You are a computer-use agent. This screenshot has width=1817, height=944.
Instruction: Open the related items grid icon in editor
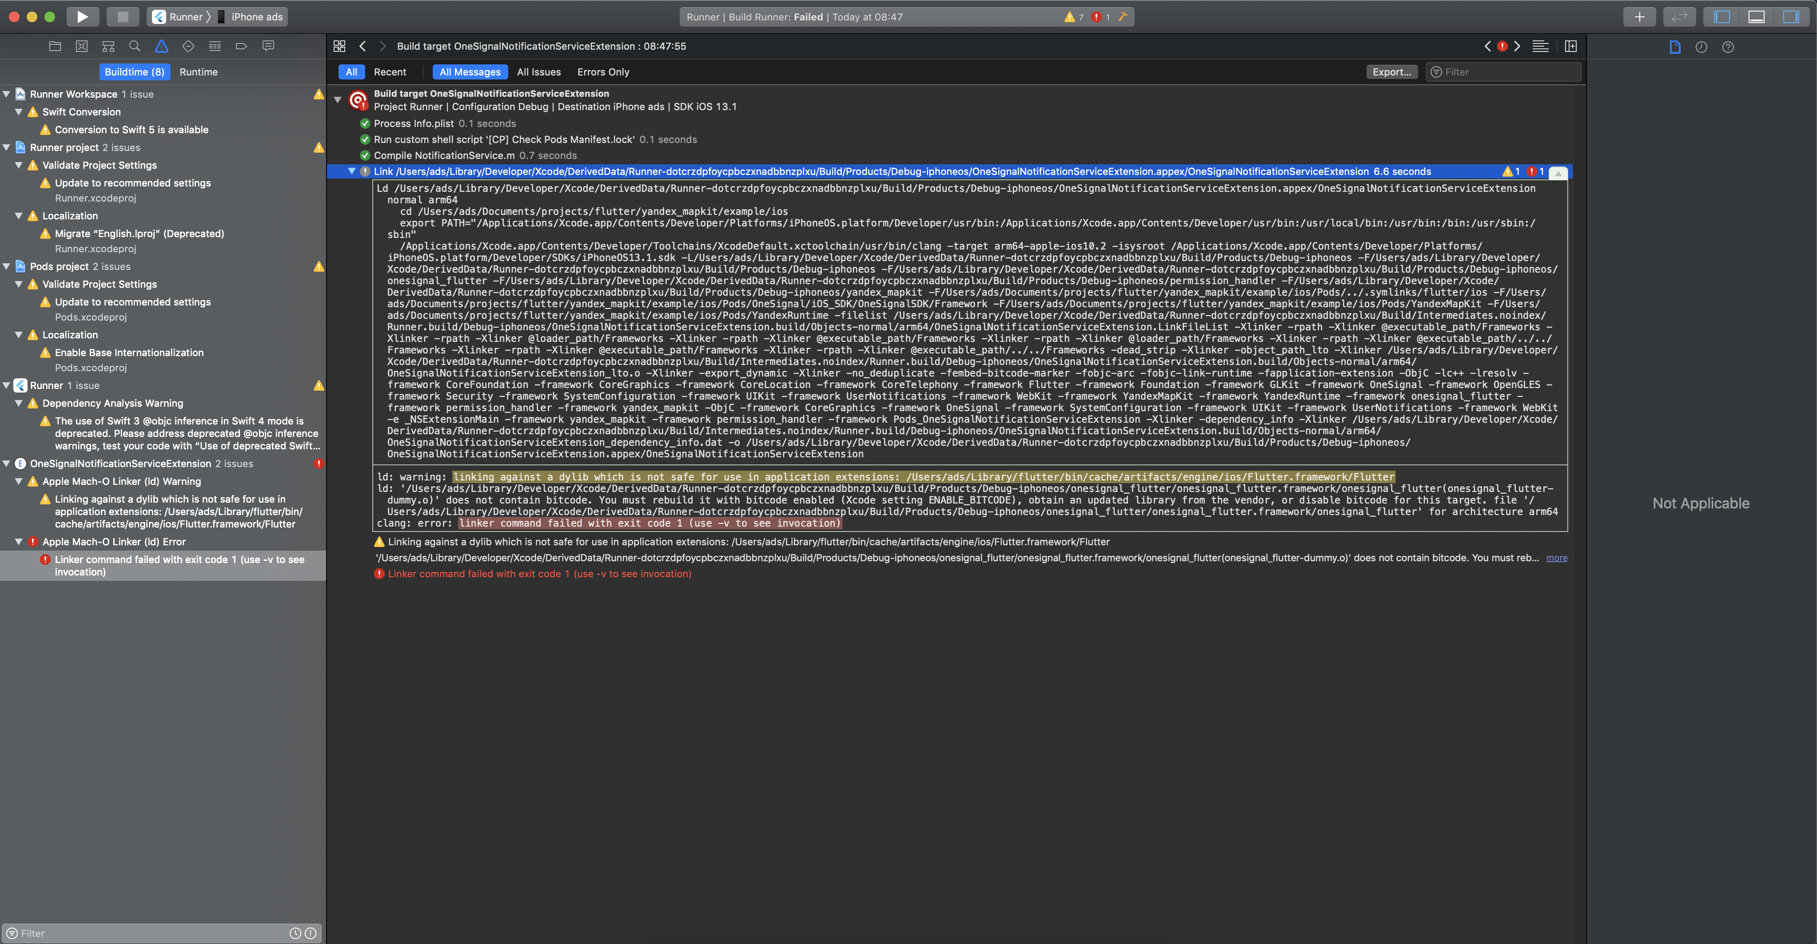tap(339, 47)
